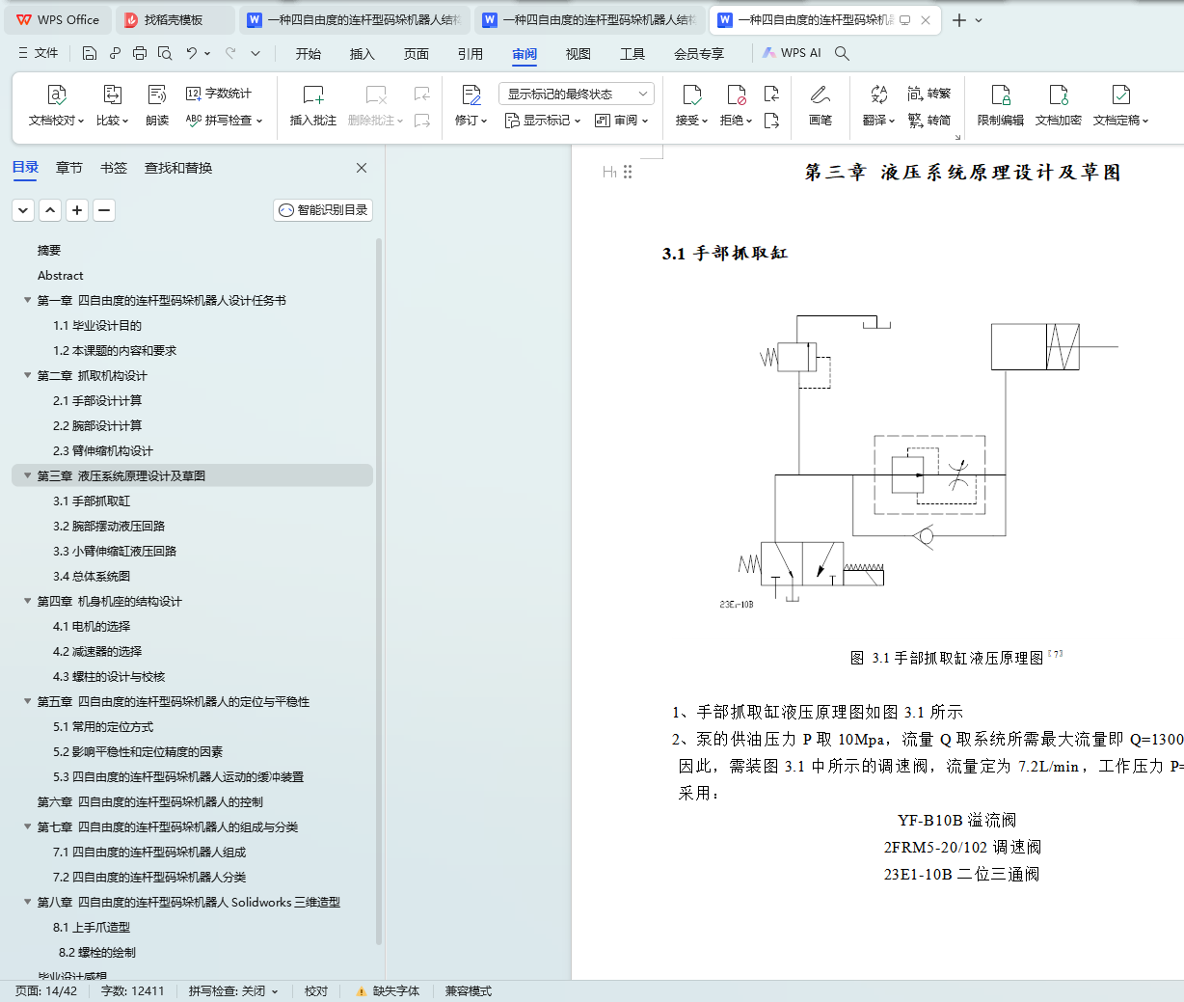This screenshot has height=1002, width=1184.
Task: Click 兼容模式 in status bar
Action: 469,991
